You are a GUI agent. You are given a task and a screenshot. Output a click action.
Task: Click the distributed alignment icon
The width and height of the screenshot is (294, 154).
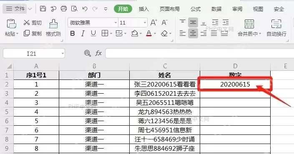pyautogui.click(x=224, y=33)
